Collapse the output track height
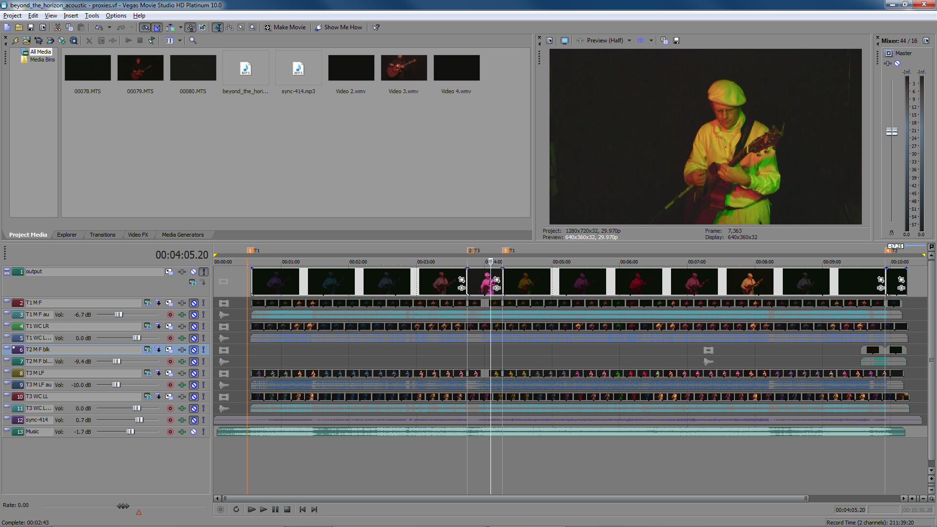 pos(7,269)
